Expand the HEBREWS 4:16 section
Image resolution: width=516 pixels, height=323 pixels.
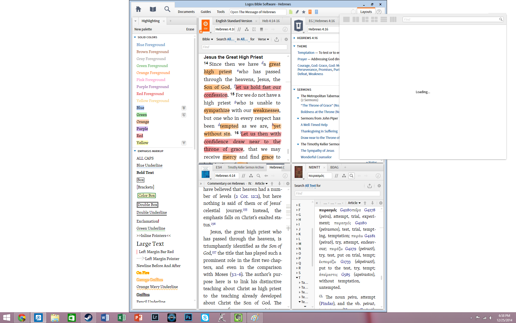[295, 38]
